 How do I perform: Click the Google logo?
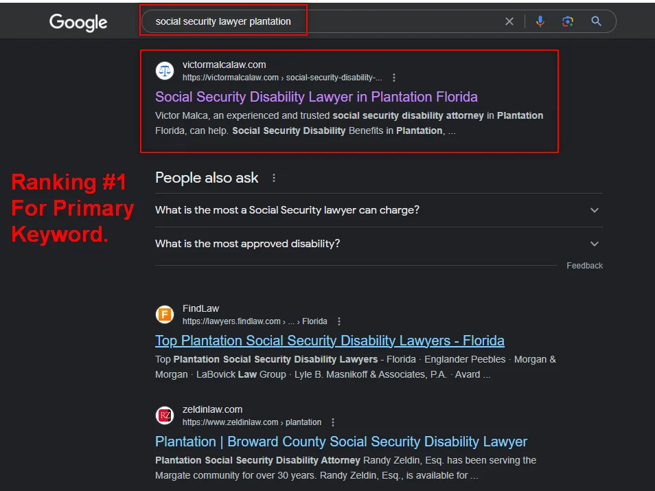78,23
